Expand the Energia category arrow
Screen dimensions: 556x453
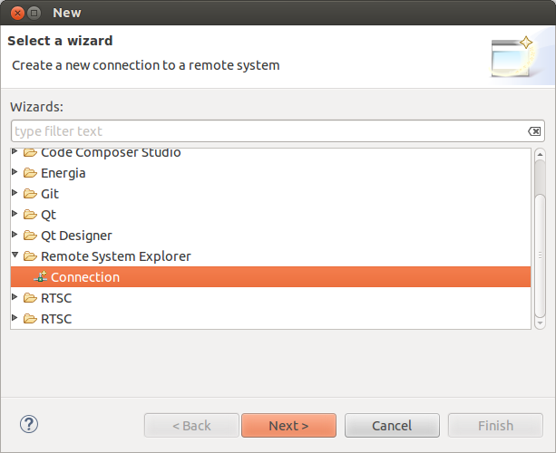pyautogui.click(x=15, y=172)
